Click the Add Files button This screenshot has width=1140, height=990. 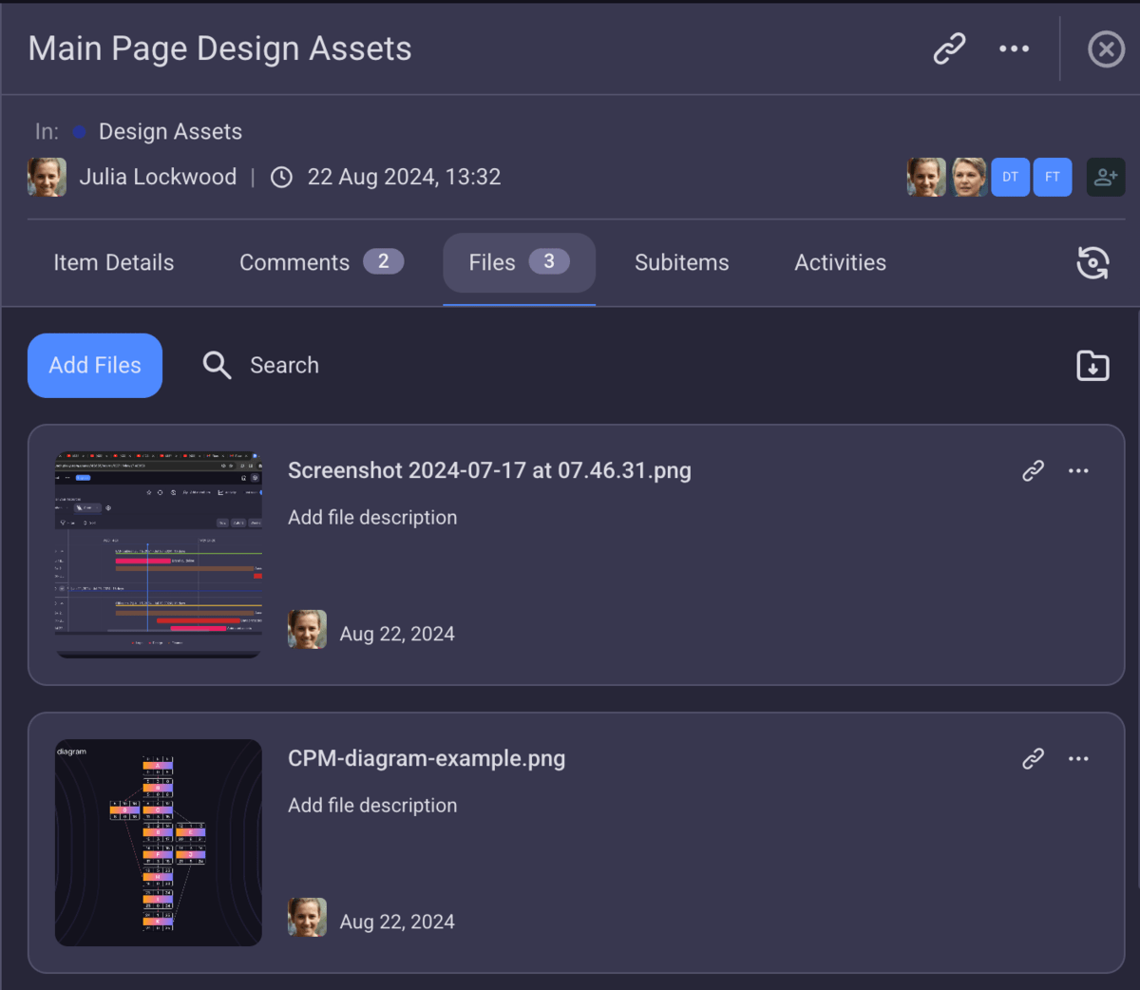point(94,365)
